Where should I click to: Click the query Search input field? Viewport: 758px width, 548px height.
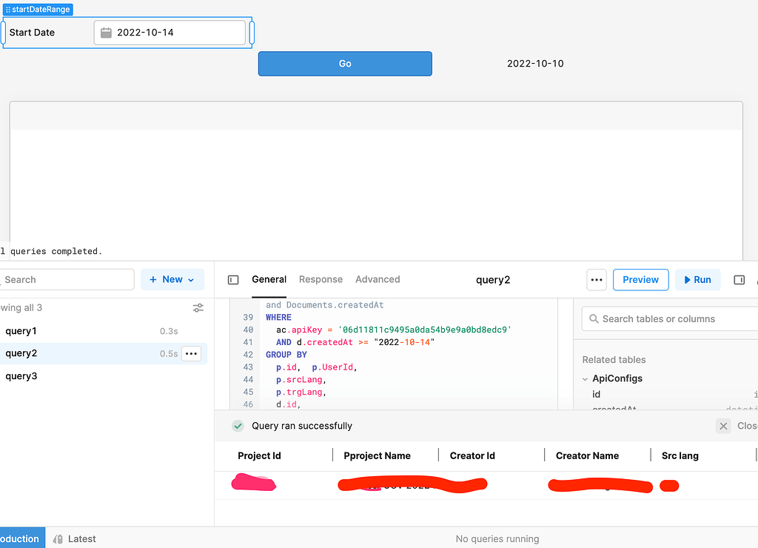pyautogui.click(x=67, y=279)
